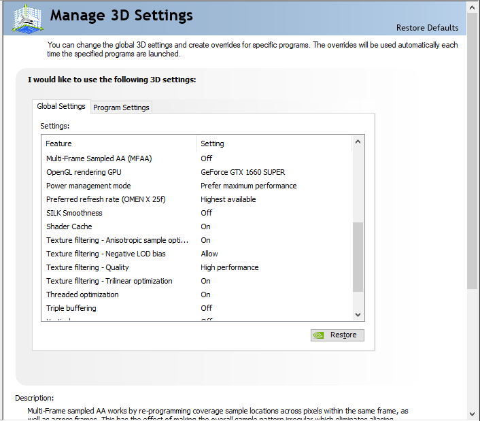The image size is (480, 421).
Task: Select the SILK Smoothness feature
Action: point(74,213)
